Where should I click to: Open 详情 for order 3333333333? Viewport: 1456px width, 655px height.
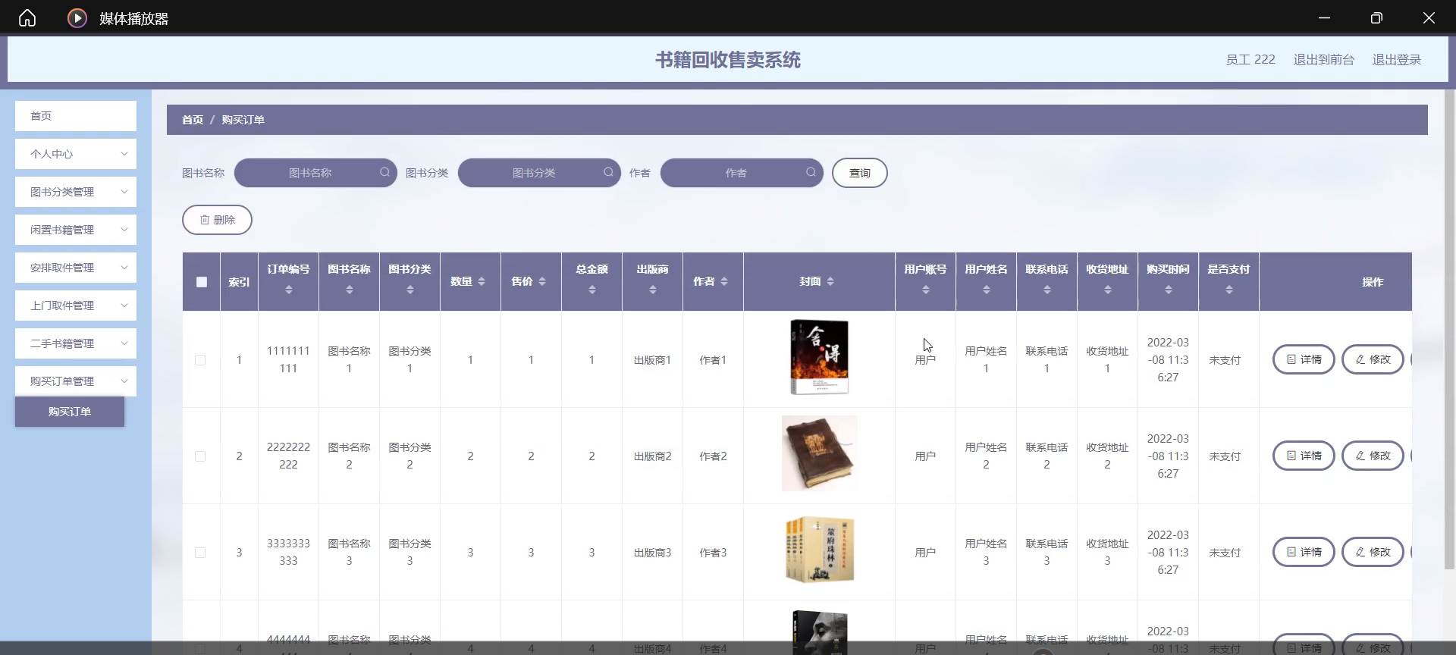click(x=1304, y=552)
